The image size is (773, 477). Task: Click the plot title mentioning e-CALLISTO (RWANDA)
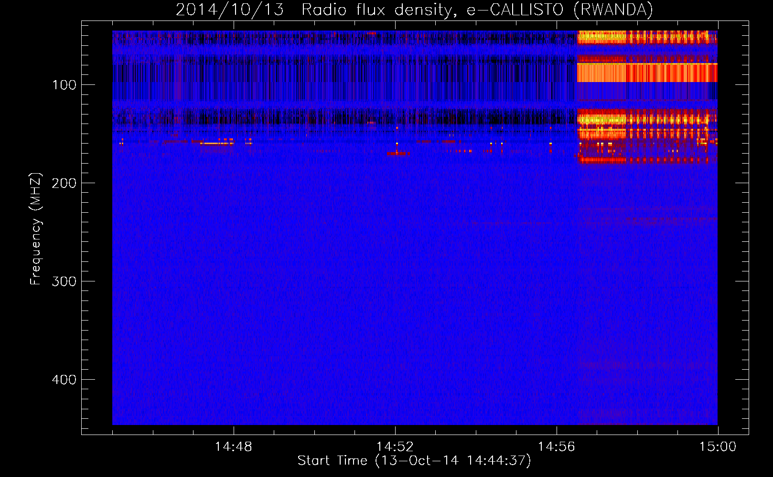pos(414,10)
